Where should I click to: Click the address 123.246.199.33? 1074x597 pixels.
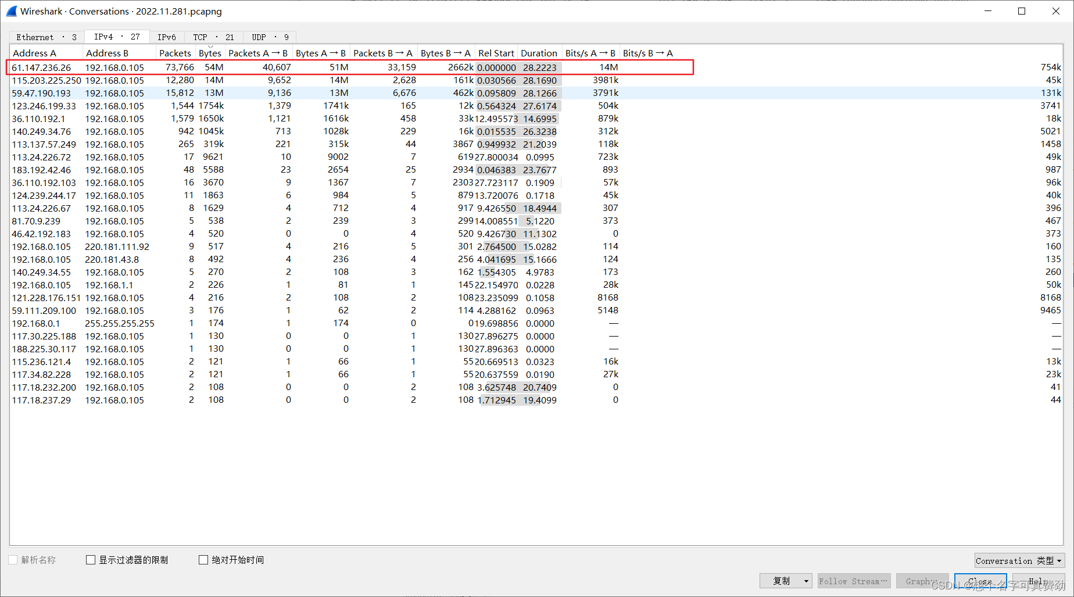point(44,106)
